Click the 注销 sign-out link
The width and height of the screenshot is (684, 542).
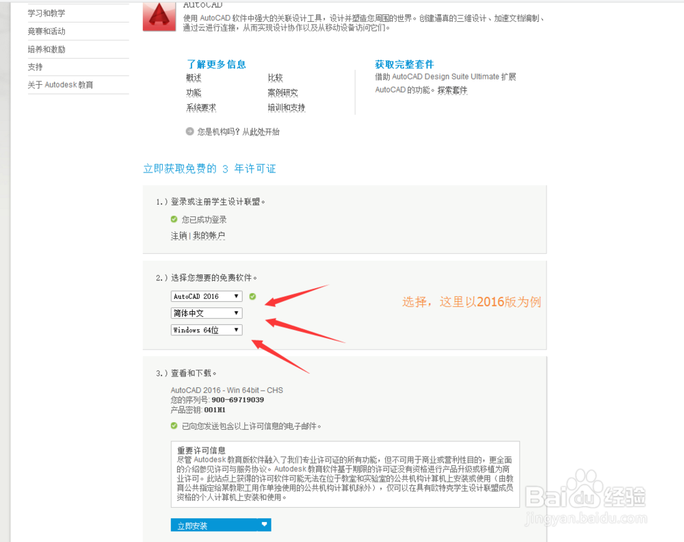click(x=179, y=235)
